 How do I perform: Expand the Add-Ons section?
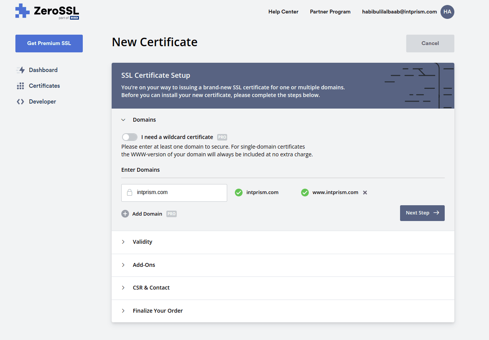tap(144, 265)
